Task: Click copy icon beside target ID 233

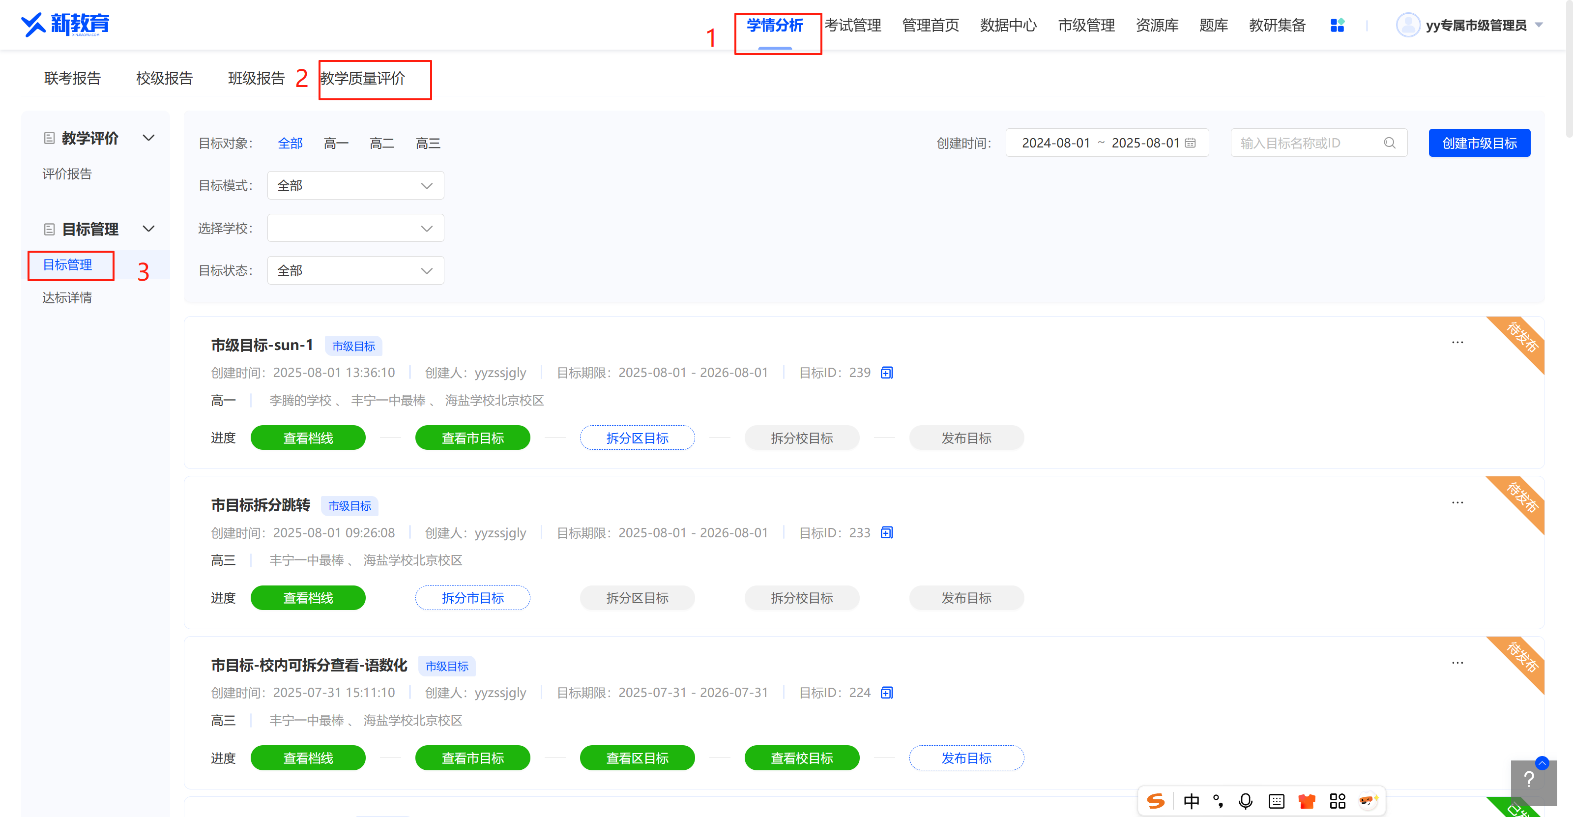Action: pos(887,532)
